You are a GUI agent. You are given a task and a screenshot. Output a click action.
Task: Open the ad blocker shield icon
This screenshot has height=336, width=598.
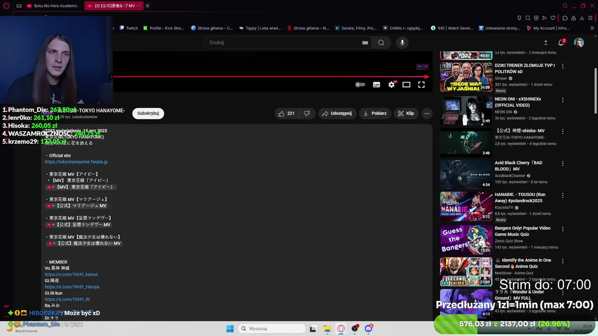tap(536, 18)
